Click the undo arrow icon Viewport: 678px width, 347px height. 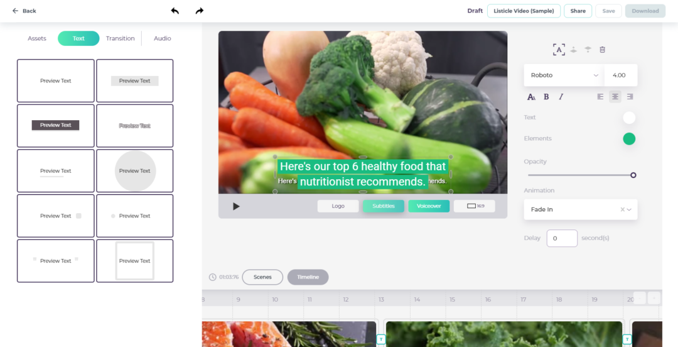[175, 11]
